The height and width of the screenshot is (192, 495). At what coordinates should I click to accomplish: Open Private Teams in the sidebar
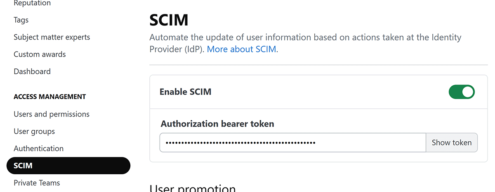pyautogui.click(x=37, y=183)
